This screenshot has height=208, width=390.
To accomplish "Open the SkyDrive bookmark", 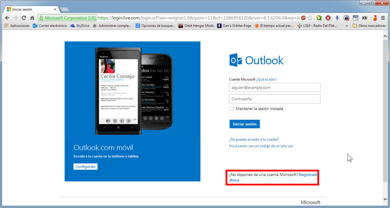I will coord(80,25).
